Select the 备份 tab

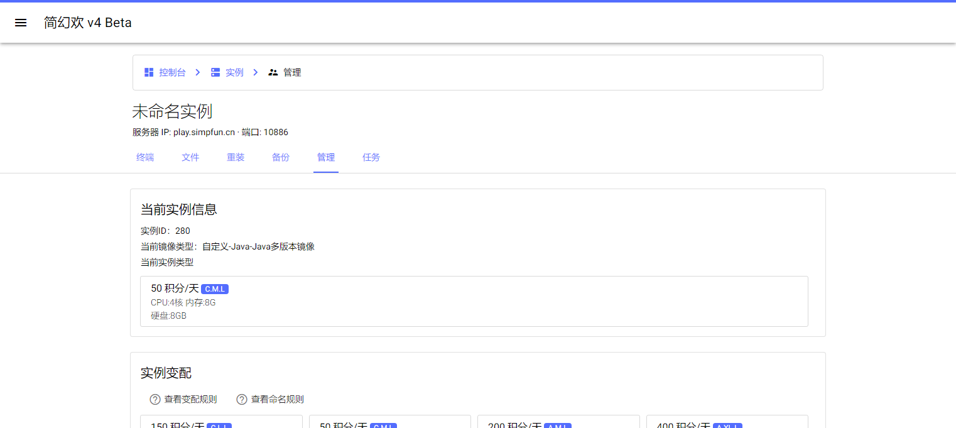pyautogui.click(x=281, y=158)
